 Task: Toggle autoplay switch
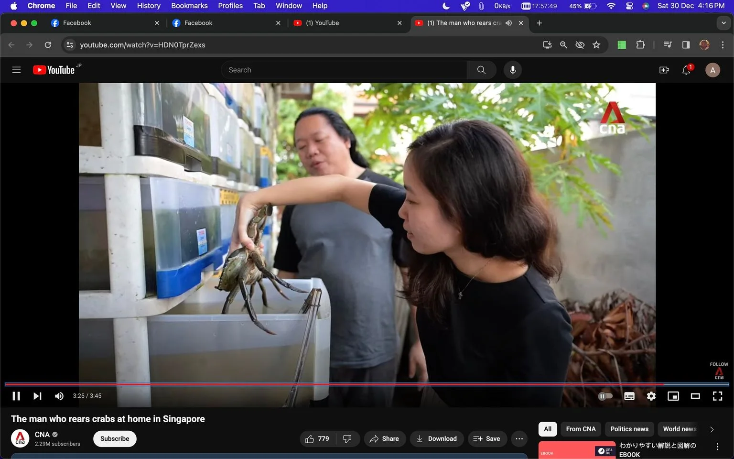point(605,396)
